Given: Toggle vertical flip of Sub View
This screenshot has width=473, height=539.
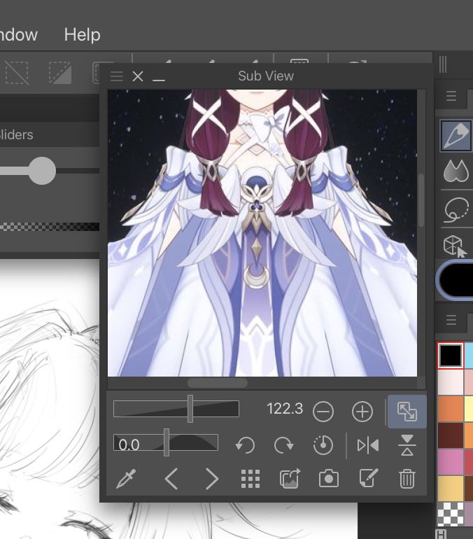Looking at the screenshot, I should tap(407, 445).
